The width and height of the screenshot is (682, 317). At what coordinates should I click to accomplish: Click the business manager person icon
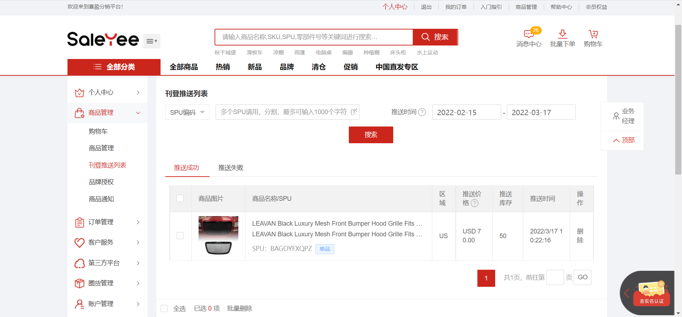616,116
